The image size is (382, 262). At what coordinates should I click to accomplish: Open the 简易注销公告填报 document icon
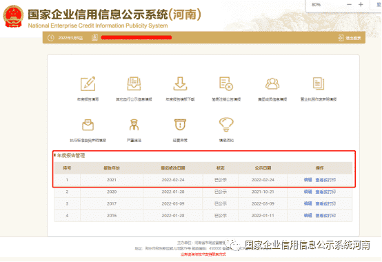click(x=226, y=83)
